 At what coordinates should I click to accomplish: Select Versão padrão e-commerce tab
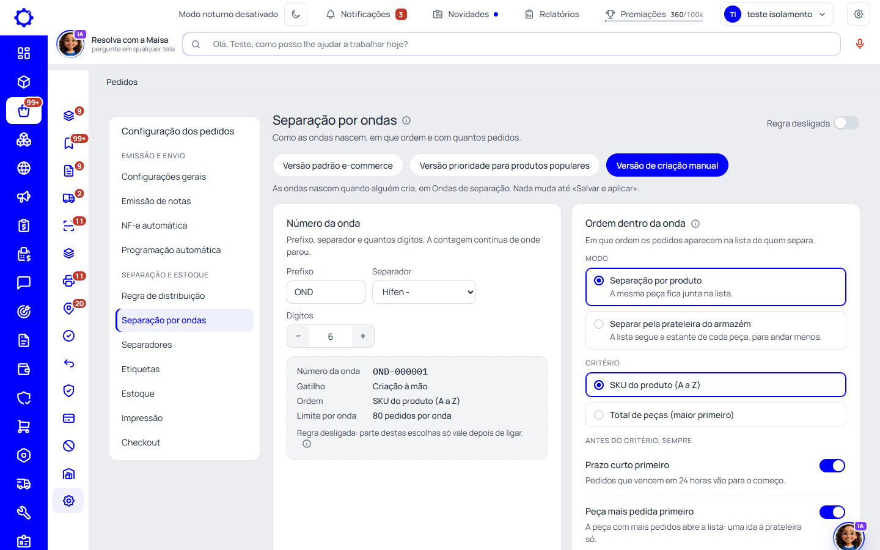click(338, 166)
